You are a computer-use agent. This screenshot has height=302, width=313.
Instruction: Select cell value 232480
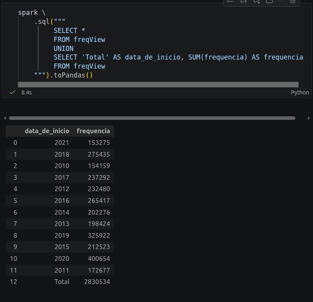(99, 189)
